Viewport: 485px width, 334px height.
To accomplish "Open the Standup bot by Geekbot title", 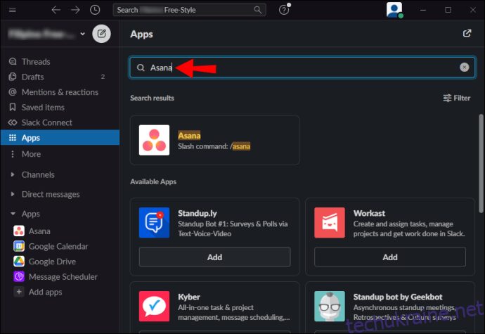I will click(398, 297).
